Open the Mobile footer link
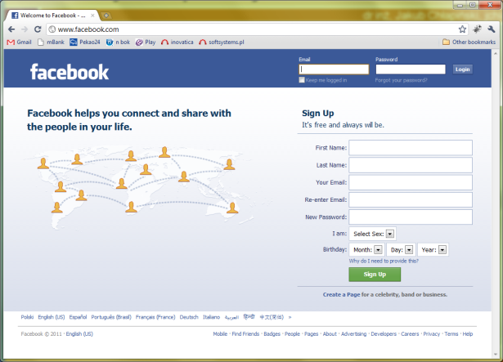 tap(220, 333)
